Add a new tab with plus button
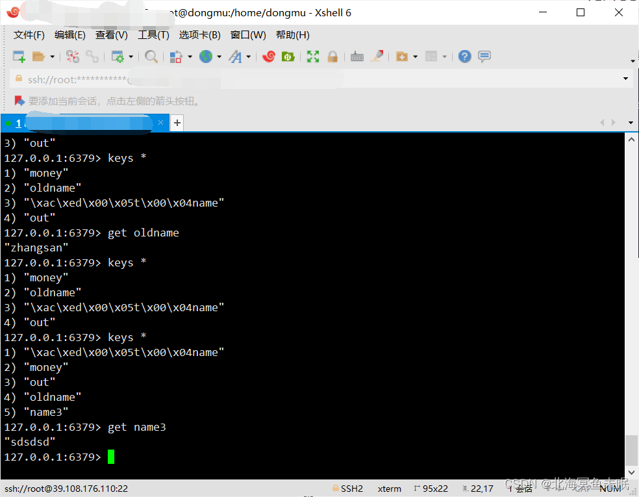 (x=177, y=123)
